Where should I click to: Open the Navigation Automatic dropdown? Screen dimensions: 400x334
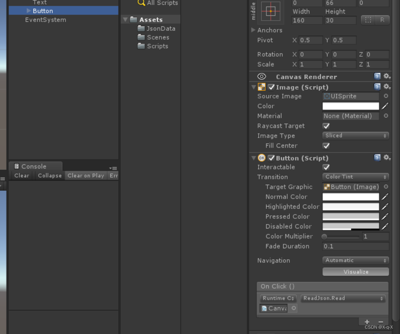[356, 260]
